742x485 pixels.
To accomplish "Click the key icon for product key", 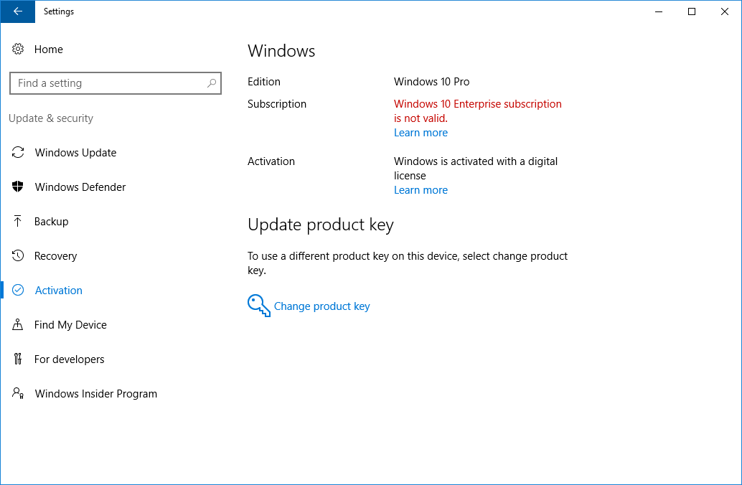I will coord(258,306).
